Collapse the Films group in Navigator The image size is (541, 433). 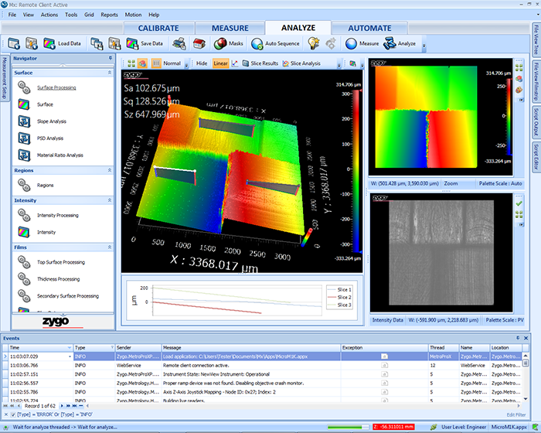tap(109, 247)
